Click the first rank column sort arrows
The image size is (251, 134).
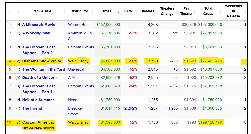10,11
